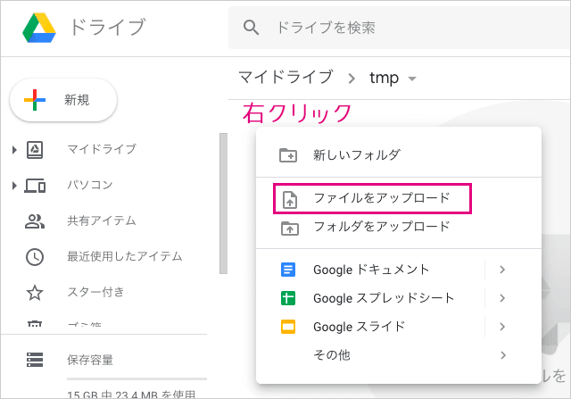Viewport: 571px width, 399px height.
Task: Open マイドライブ in the sidebar
Action: pos(102,149)
